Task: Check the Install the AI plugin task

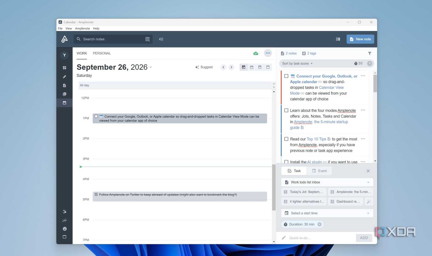Action: [x=286, y=162]
